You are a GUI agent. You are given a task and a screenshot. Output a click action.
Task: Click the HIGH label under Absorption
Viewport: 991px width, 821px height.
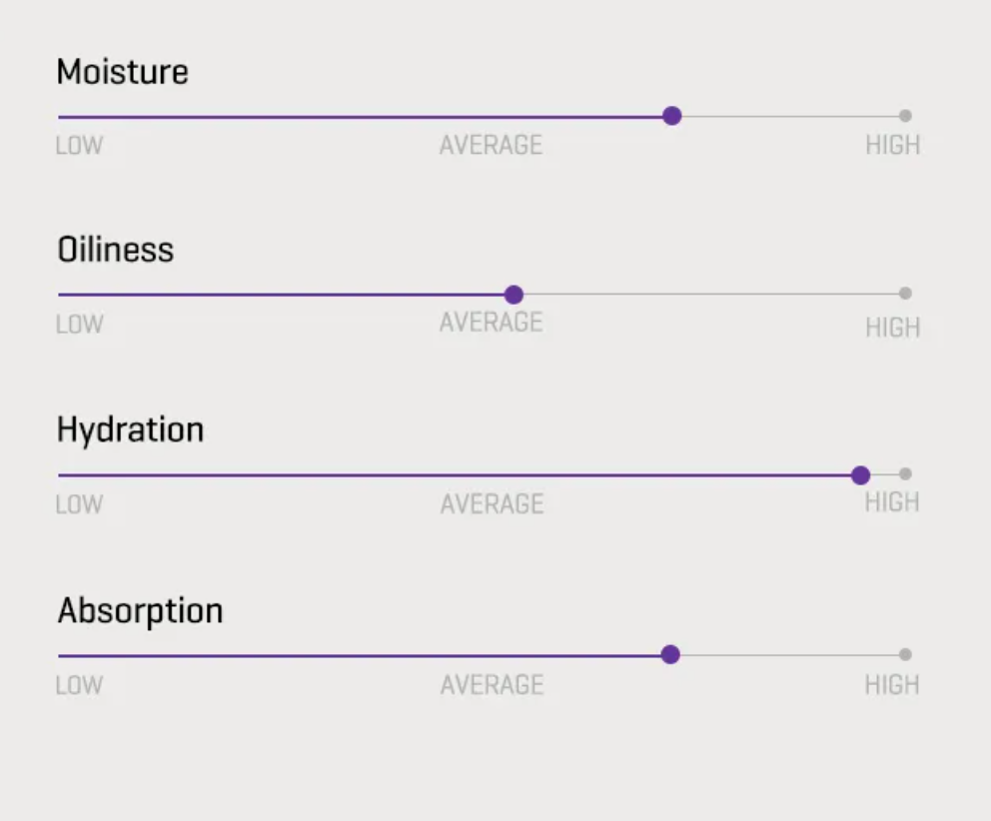892,685
